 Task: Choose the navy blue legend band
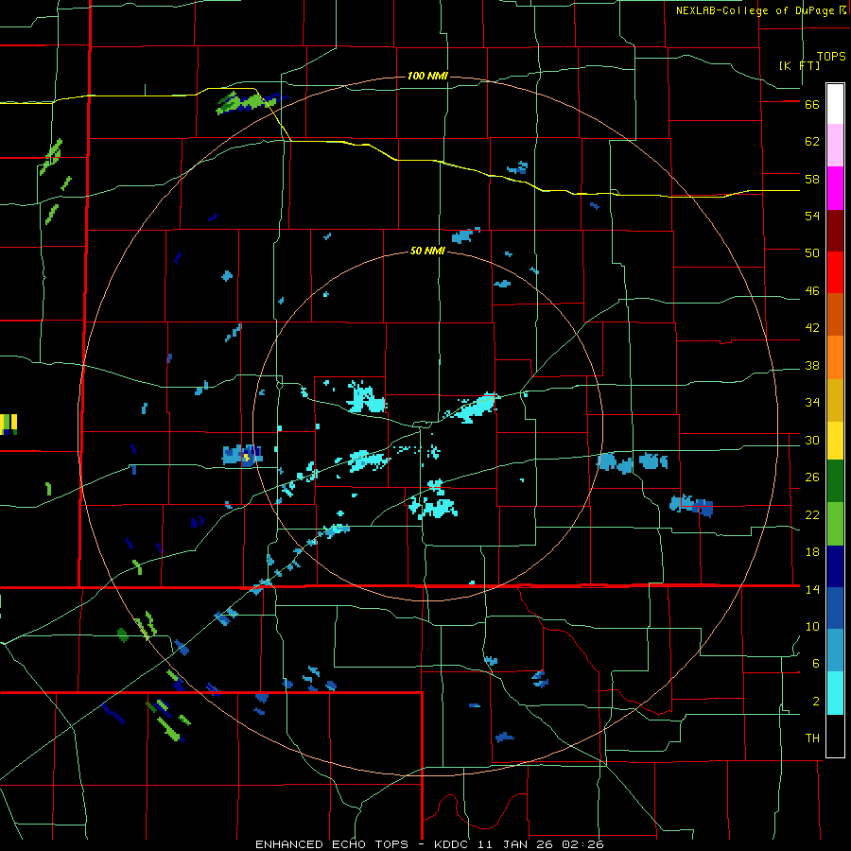[835, 566]
